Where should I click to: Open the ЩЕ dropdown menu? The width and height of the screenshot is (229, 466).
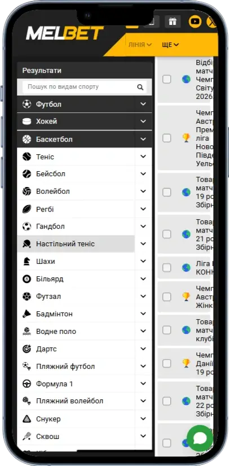tap(170, 45)
